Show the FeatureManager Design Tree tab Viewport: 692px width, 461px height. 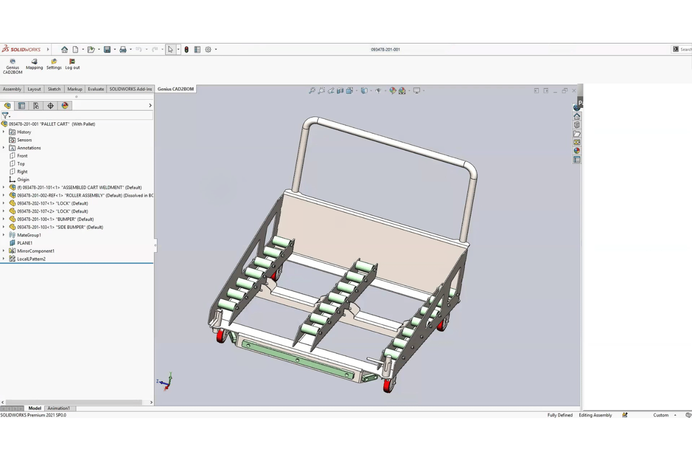point(7,106)
